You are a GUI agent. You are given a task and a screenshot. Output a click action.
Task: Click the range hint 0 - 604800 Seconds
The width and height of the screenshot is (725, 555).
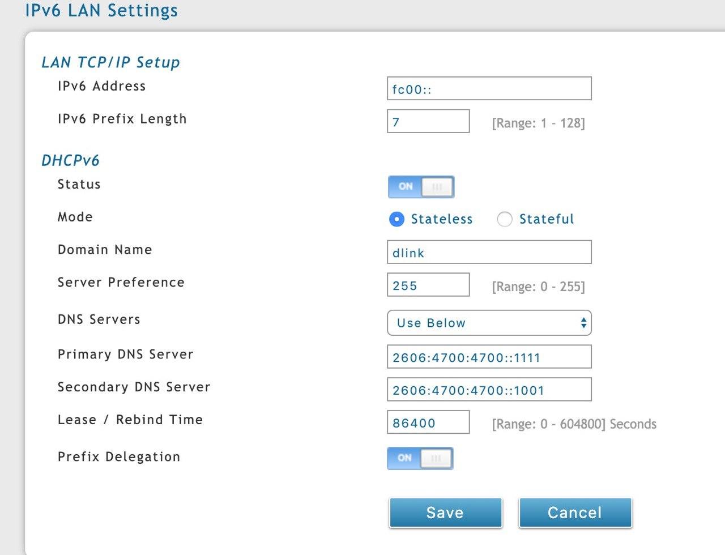574,424
